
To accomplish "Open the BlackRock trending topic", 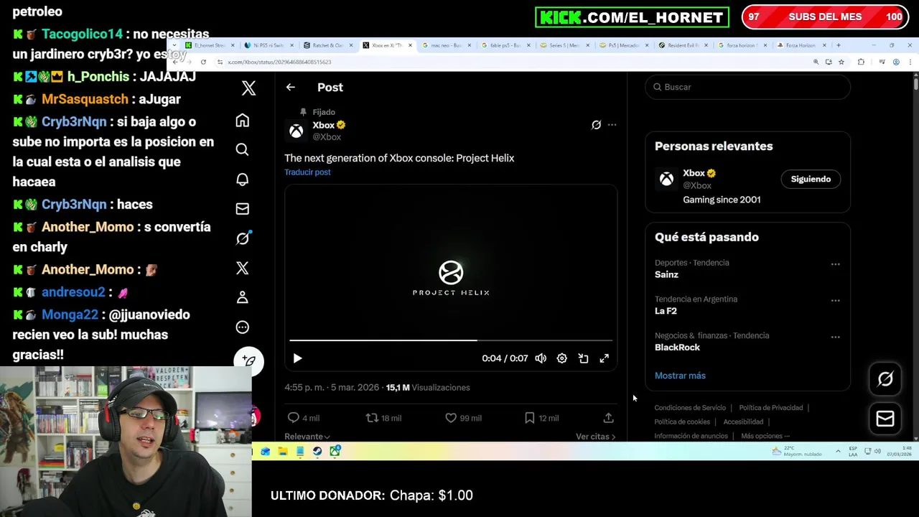I will [677, 348].
